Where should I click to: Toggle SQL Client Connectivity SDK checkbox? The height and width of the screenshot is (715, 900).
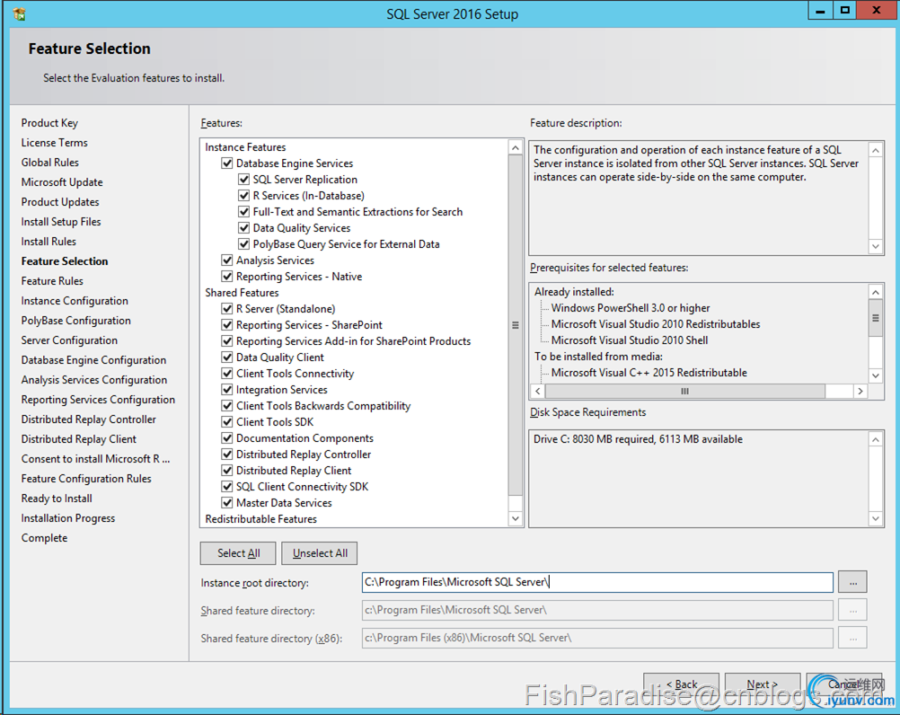[x=227, y=487]
